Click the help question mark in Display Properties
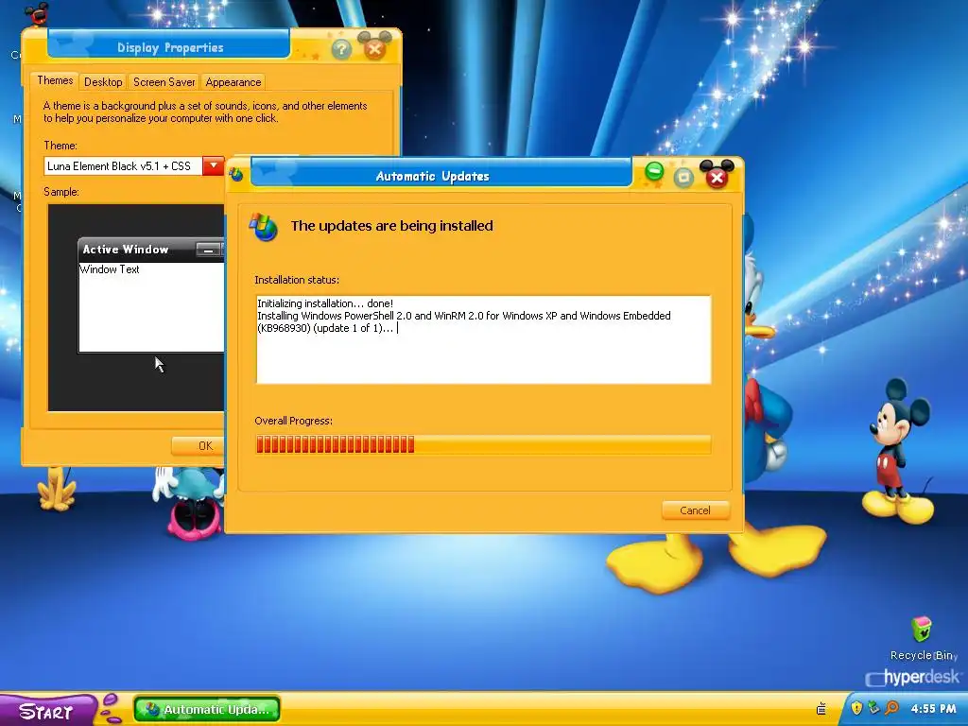Screen dimensions: 968x726 (x=341, y=49)
